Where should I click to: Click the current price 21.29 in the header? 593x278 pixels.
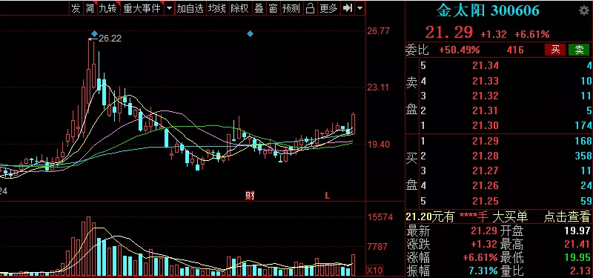pos(449,33)
